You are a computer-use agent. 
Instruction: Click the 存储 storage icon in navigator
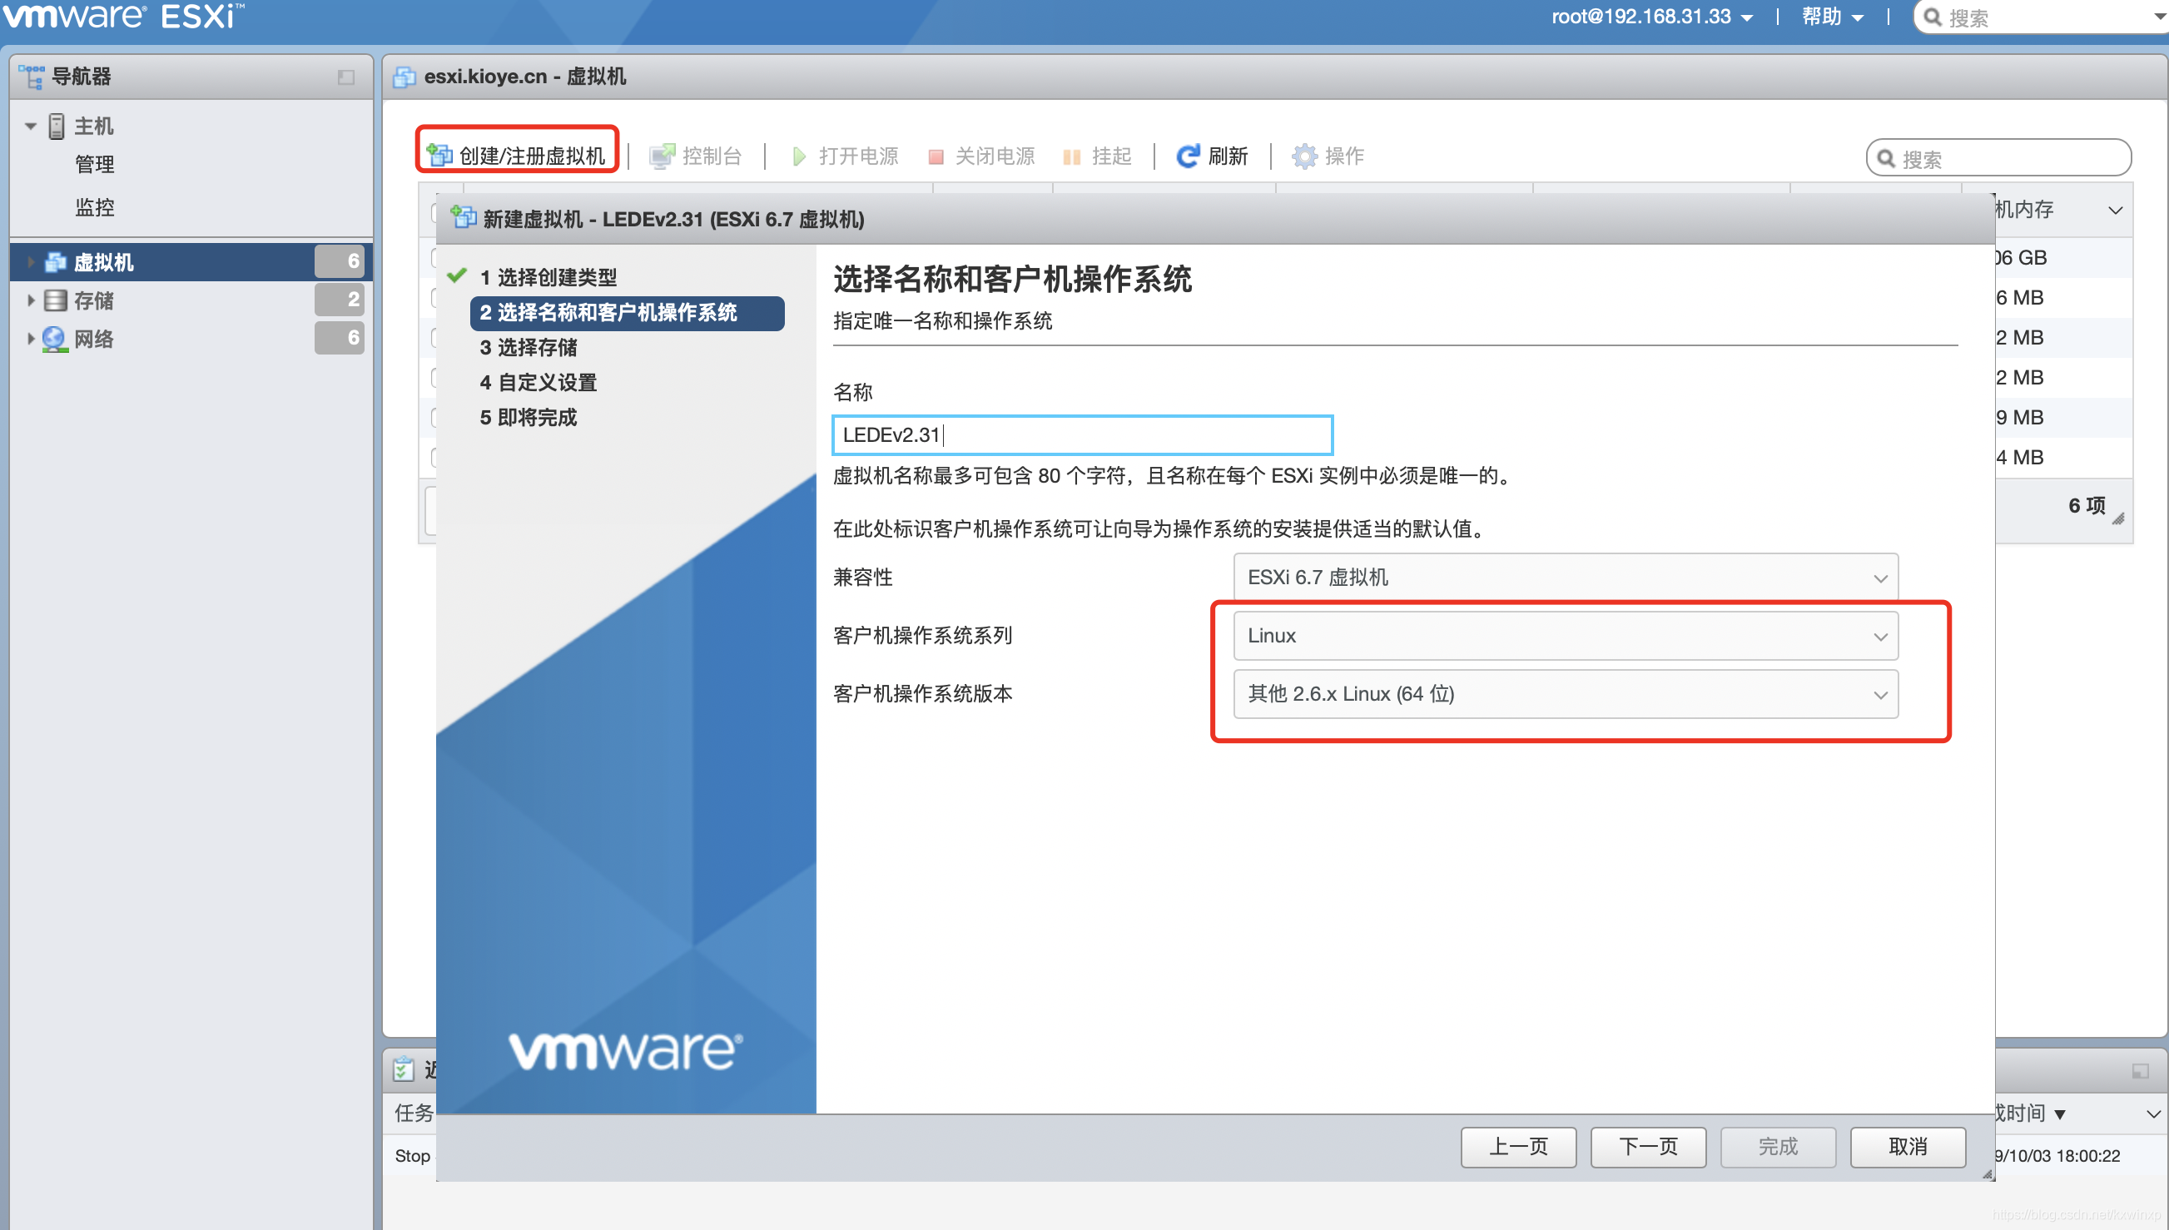click(56, 300)
